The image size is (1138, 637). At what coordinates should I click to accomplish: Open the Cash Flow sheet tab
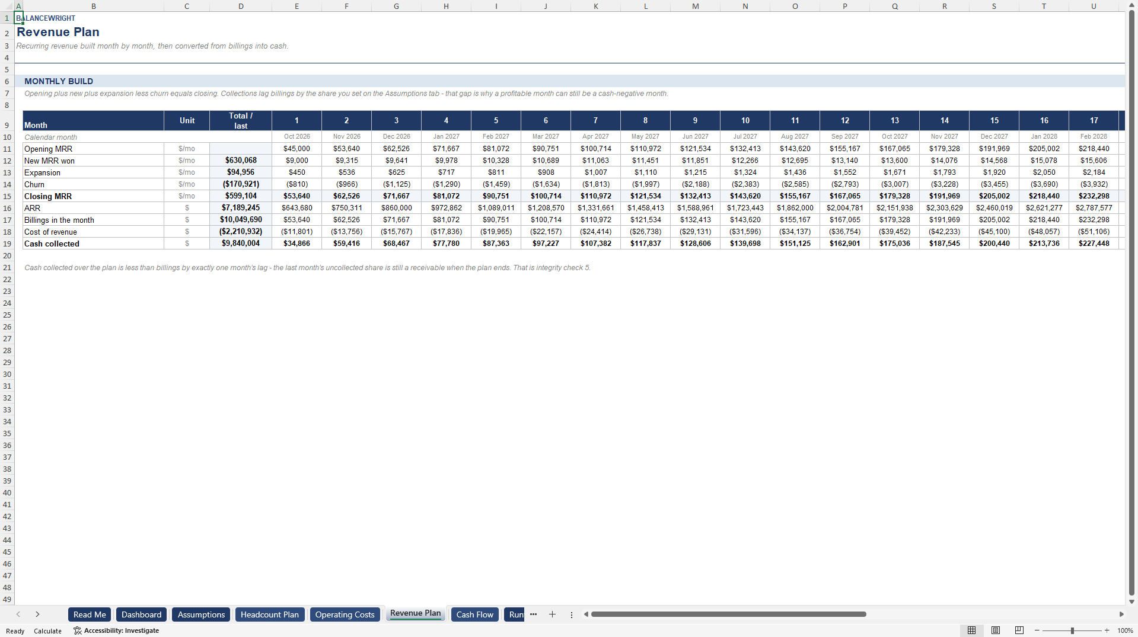tap(474, 614)
